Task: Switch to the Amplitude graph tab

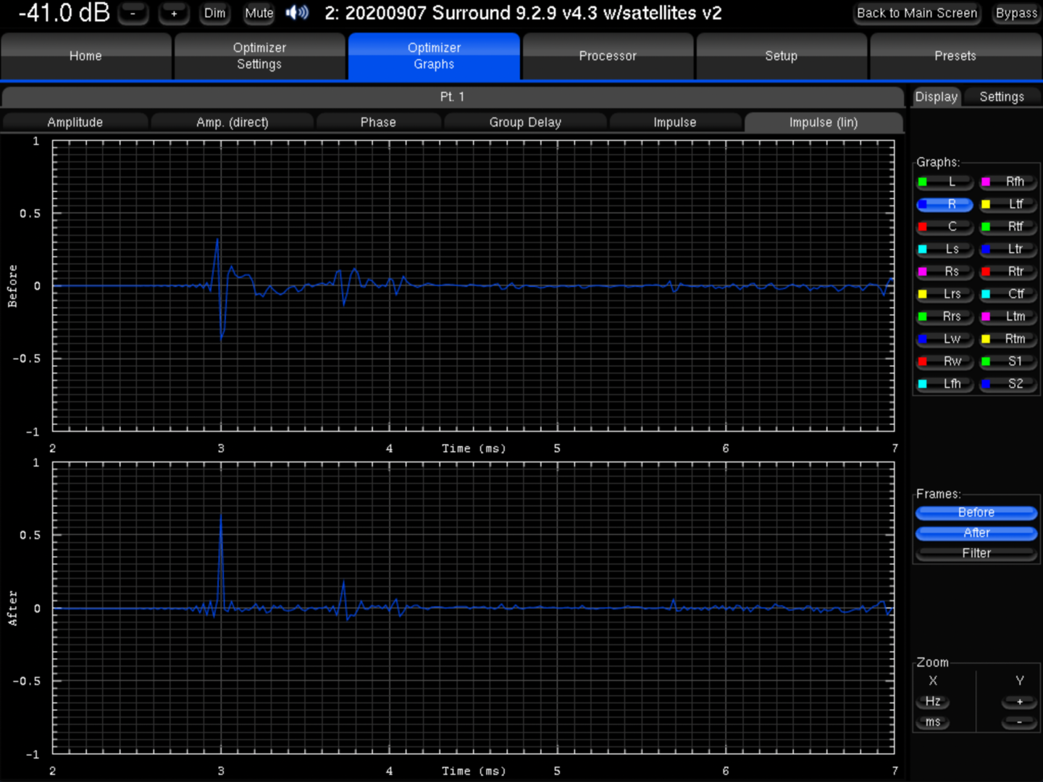Action: point(75,122)
